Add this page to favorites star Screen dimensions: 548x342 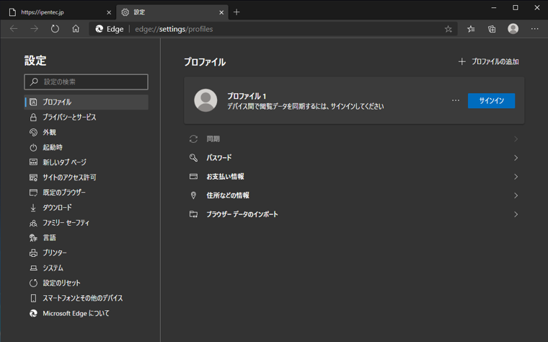click(448, 29)
